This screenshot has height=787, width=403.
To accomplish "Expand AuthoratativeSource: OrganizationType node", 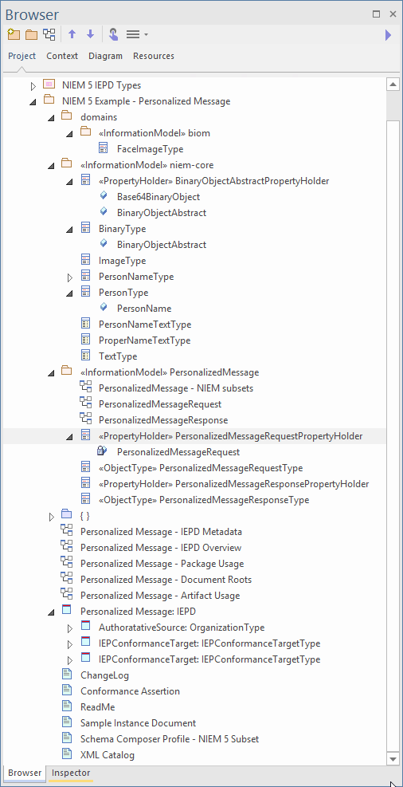I will pos(69,628).
